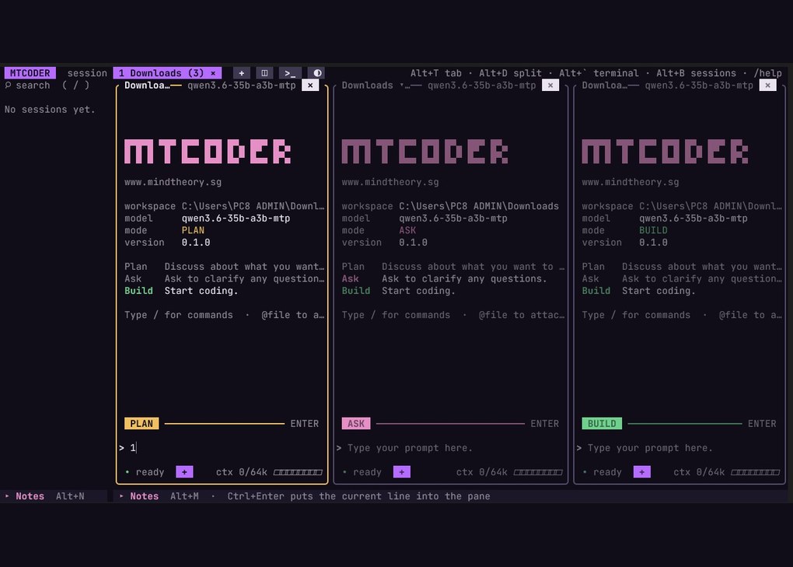The image size is (793, 567).
Task: Click the workspace path in ASK pane
Action: pyautogui.click(x=479, y=206)
